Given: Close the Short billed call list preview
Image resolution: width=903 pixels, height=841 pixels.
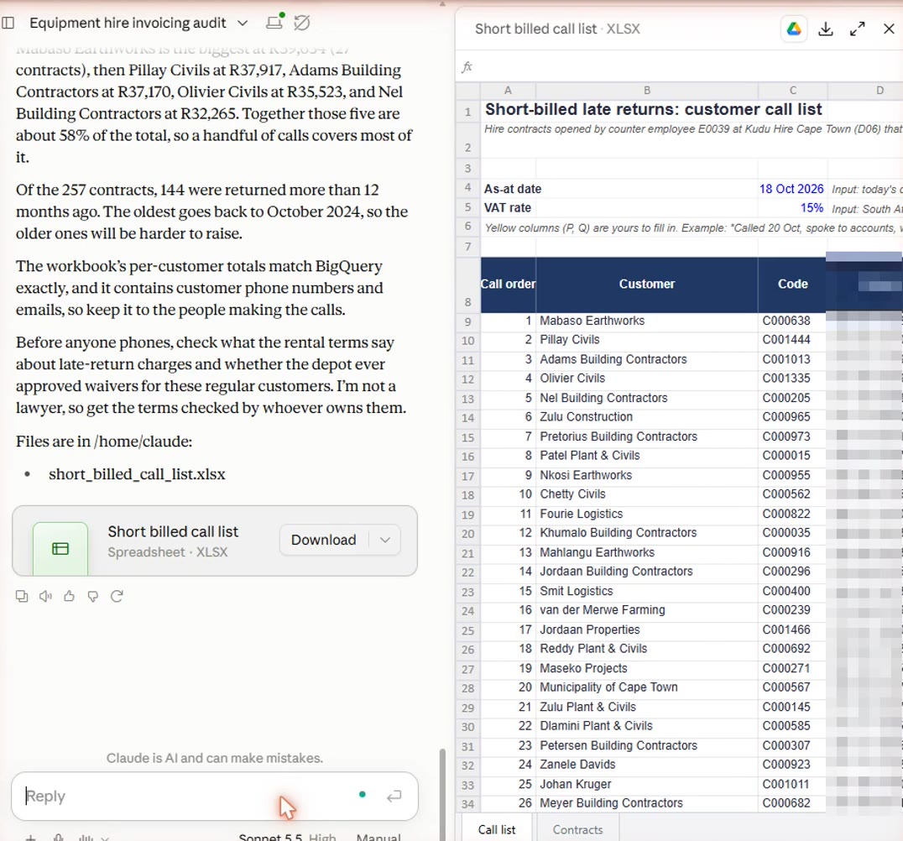Looking at the screenshot, I should coord(889,29).
